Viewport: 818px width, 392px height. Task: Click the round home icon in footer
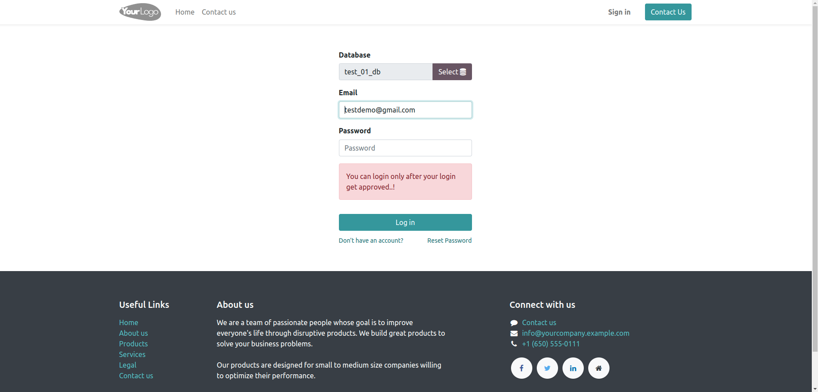coord(598,368)
